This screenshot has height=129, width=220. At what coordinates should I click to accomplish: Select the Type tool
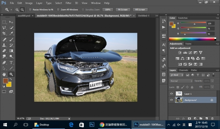(x=11, y=62)
